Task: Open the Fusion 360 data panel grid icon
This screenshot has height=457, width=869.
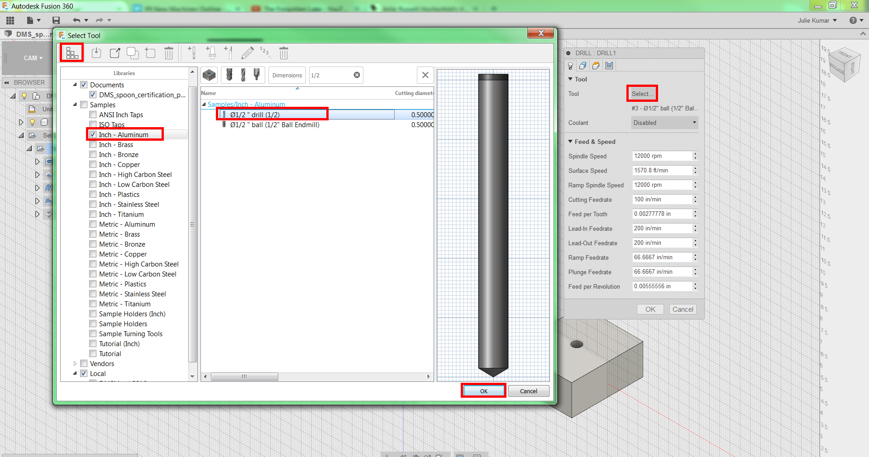Action: pos(10,20)
